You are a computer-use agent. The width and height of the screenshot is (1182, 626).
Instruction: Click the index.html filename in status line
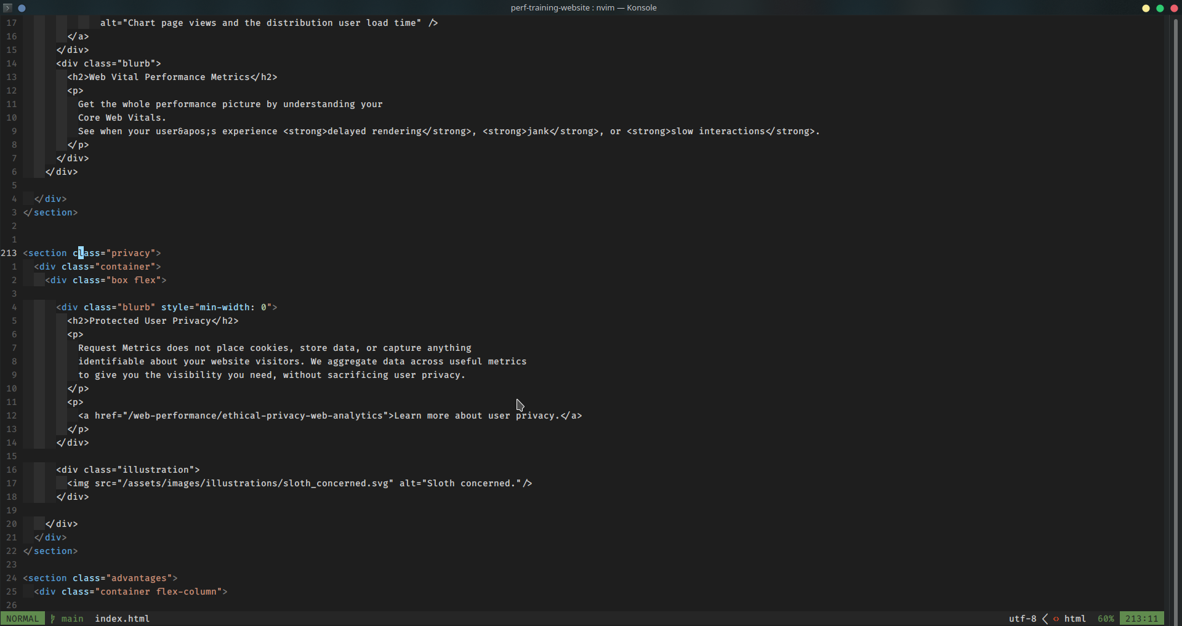(x=123, y=619)
